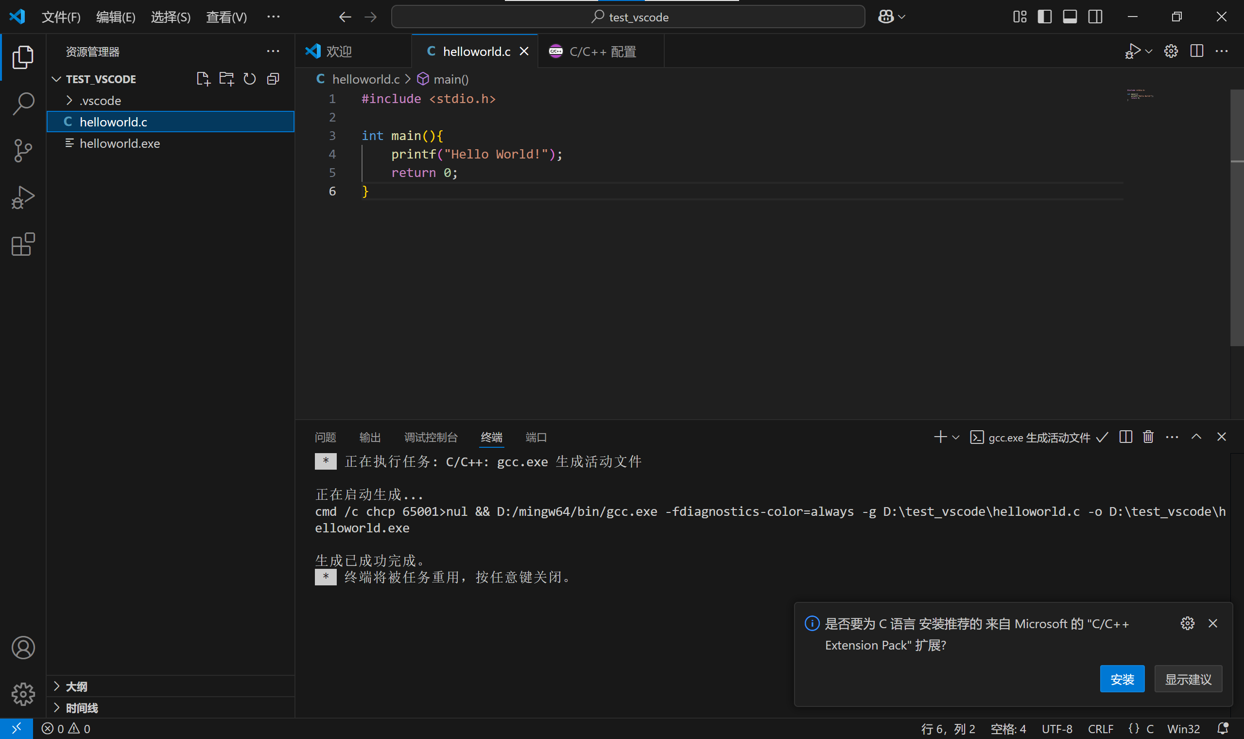Toggle the Primary Side Bar layout control
Image resolution: width=1244 pixels, height=739 pixels.
tap(1045, 17)
